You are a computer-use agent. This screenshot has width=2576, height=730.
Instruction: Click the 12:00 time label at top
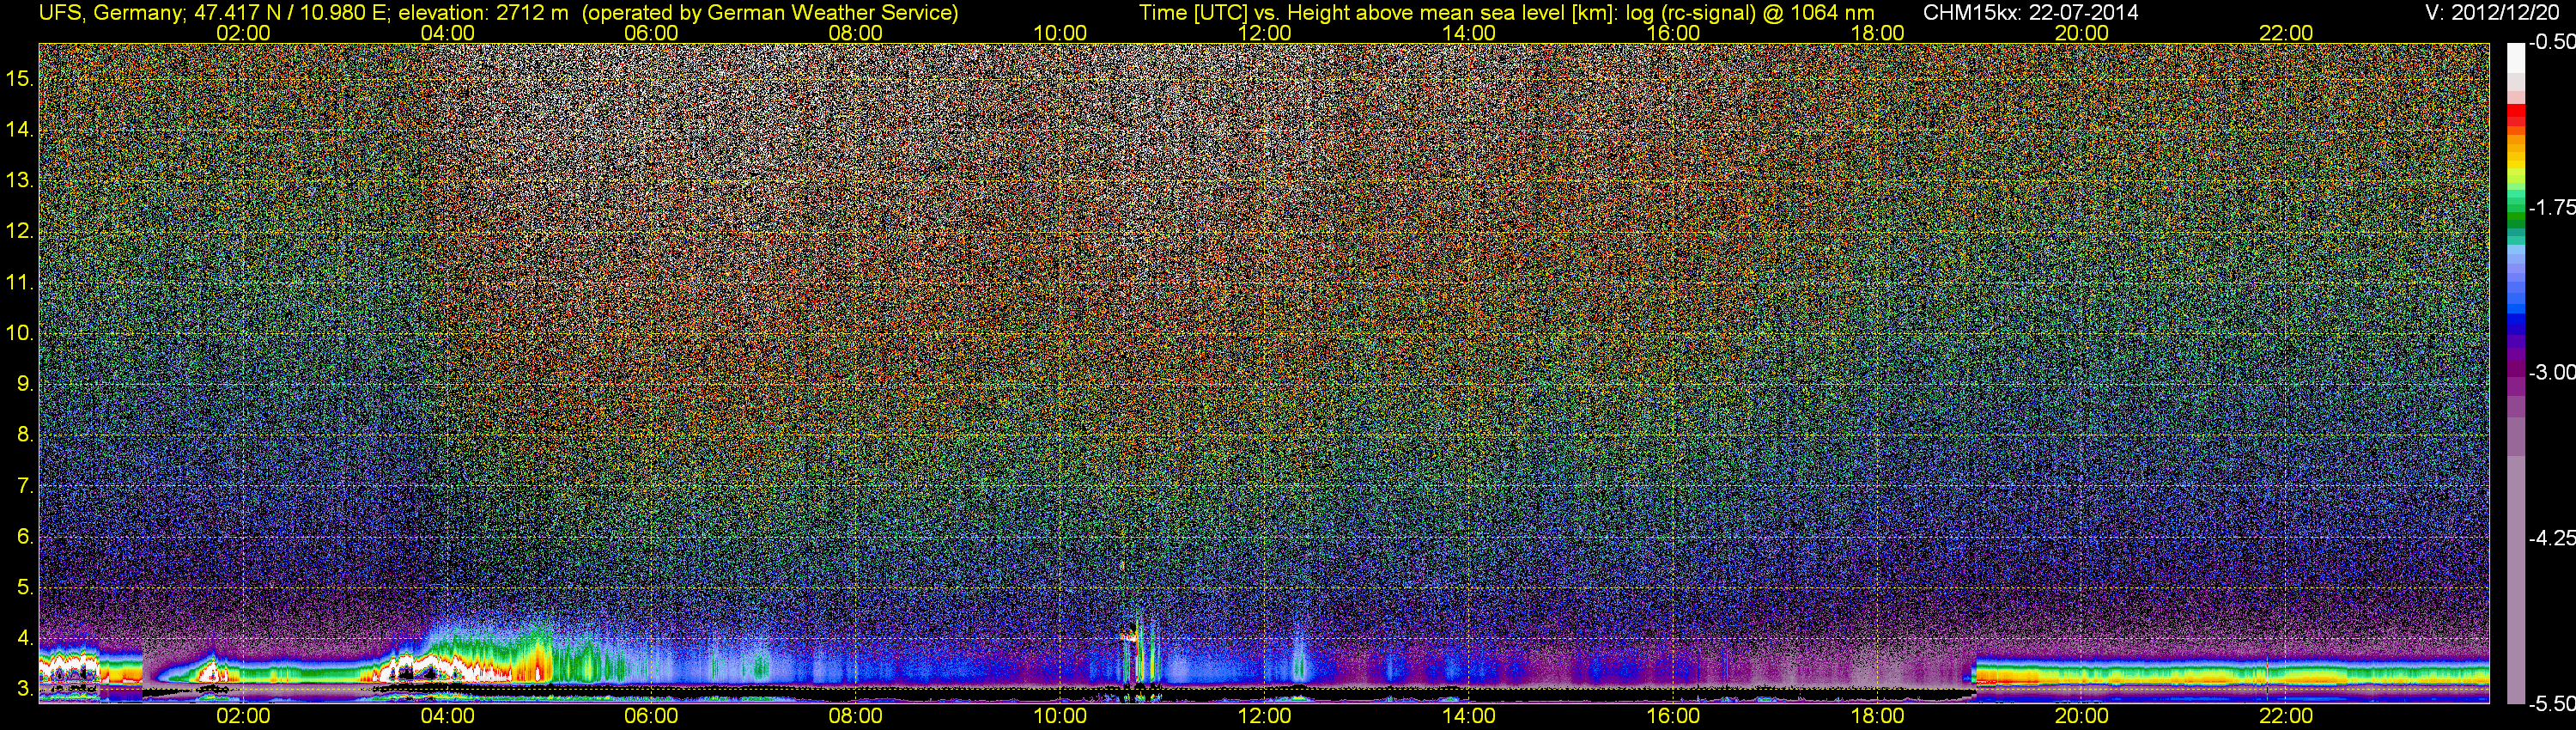(1264, 33)
